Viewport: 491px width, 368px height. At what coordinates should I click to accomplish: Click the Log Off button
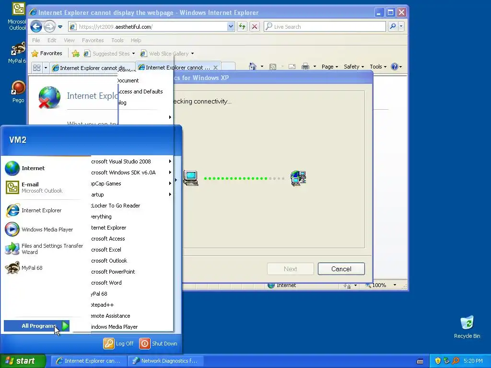[x=118, y=343]
